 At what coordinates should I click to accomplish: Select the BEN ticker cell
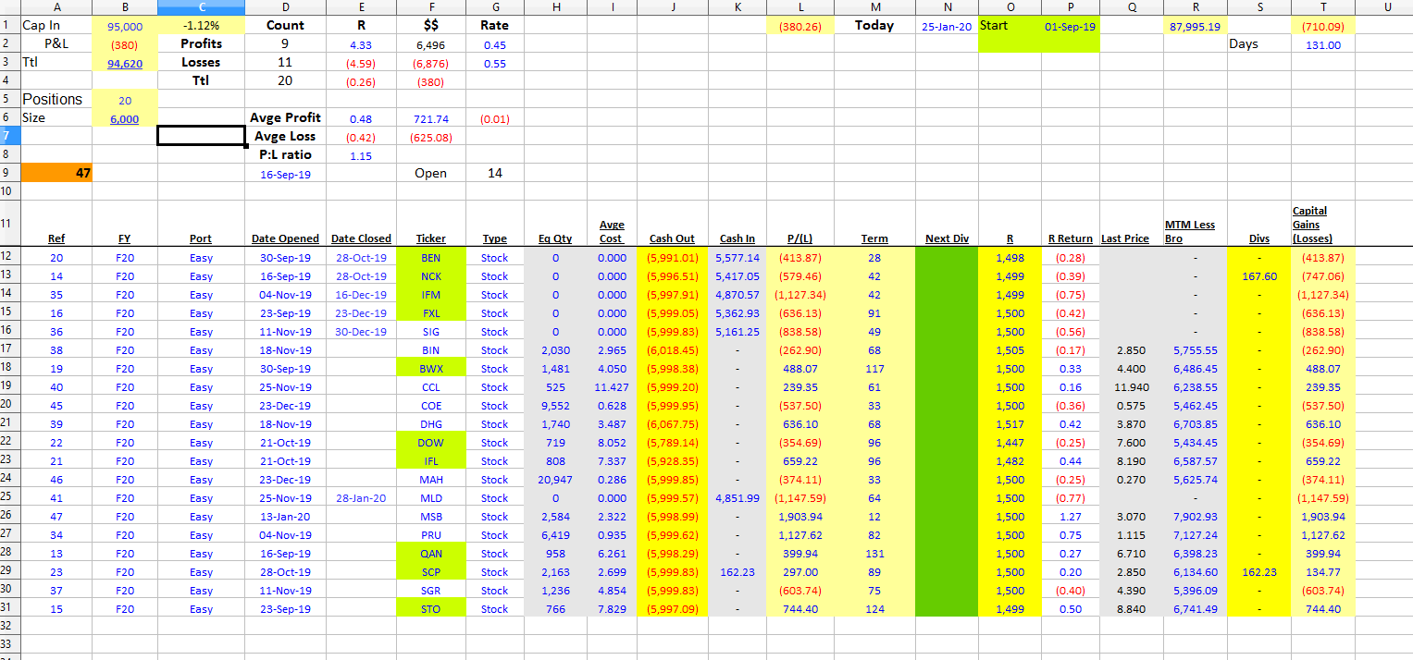click(431, 258)
